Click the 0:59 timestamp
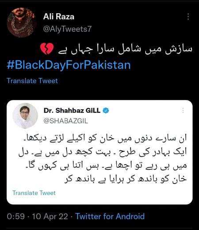Screen dimensions: 199x230 (15, 216)
